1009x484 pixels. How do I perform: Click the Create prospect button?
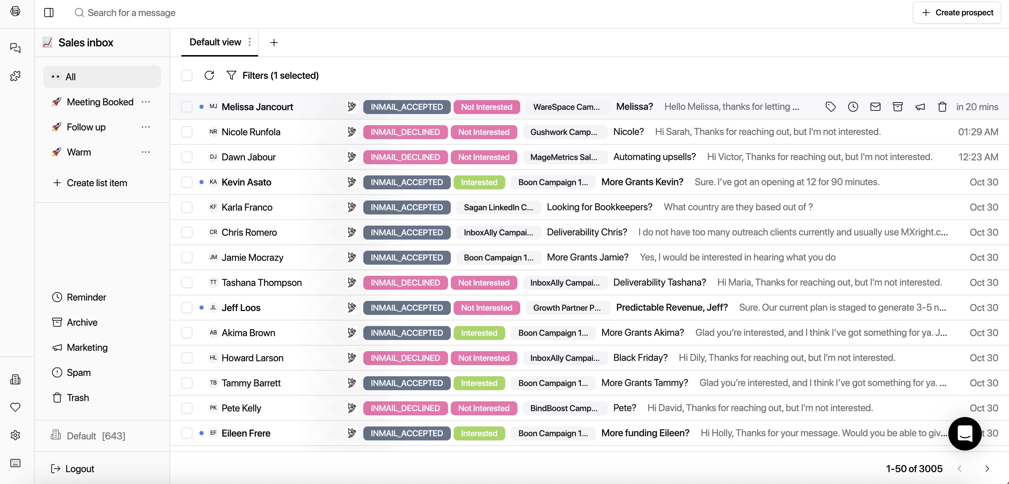(x=957, y=13)
